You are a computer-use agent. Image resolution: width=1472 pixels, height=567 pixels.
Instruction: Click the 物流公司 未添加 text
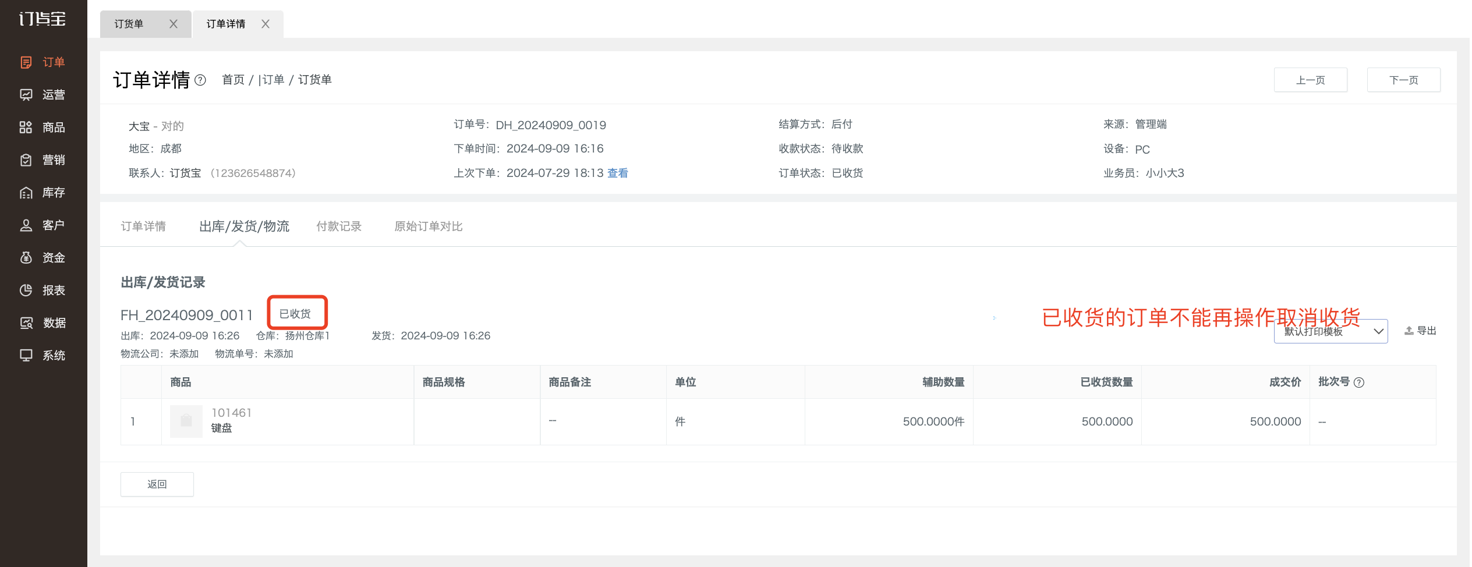point(160,354)
